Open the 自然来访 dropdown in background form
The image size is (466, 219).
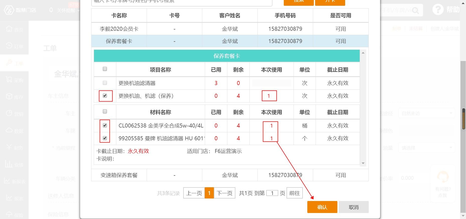[427, 113]
